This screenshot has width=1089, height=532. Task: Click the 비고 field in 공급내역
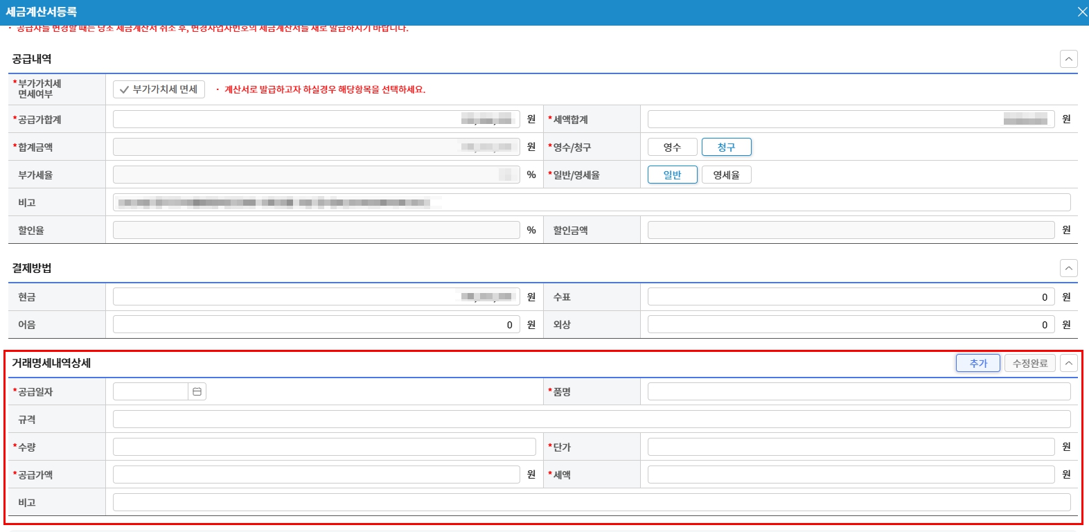pos(592,202)
